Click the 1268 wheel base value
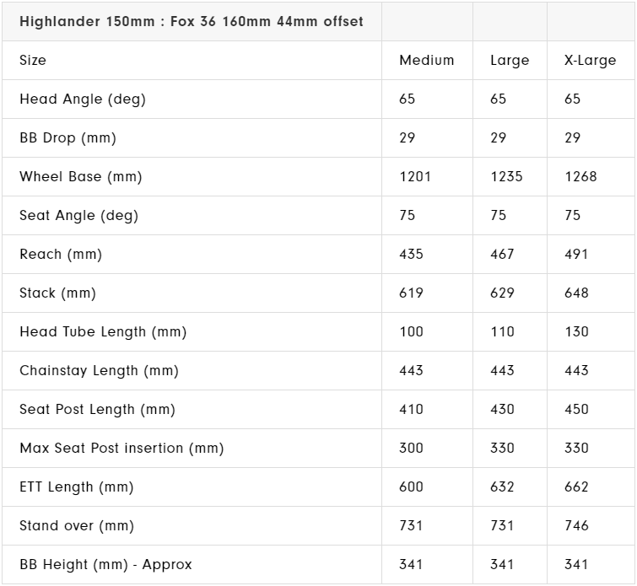Screen dimensions: 637x586 click(580, 177)
